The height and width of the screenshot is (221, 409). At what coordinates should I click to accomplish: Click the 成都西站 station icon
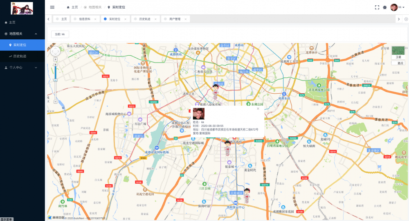coord(175,50)
